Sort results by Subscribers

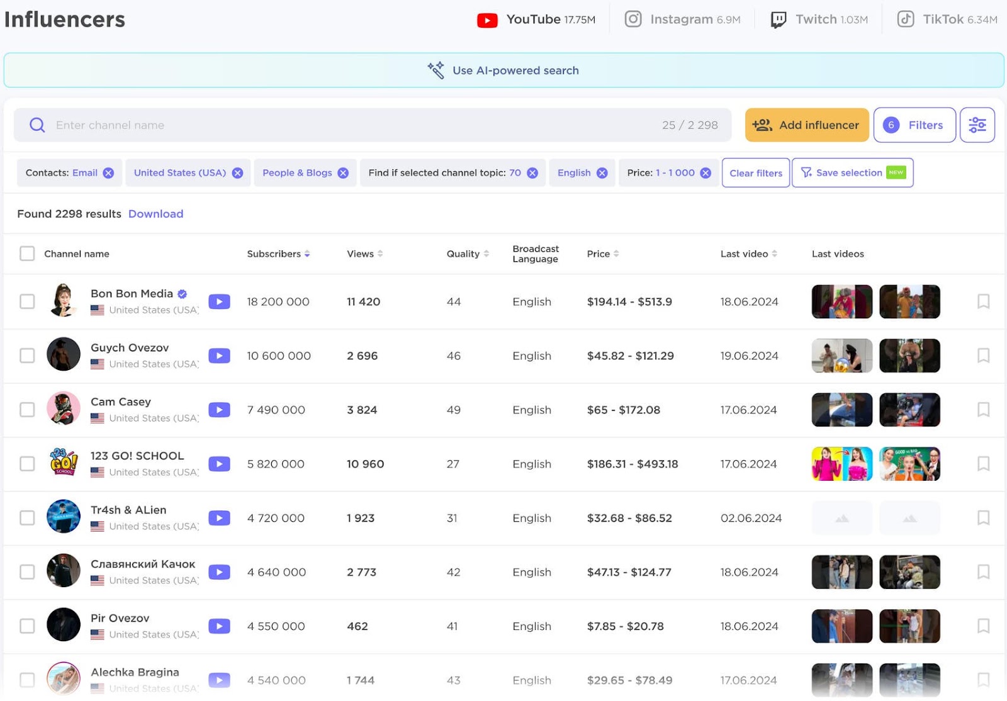(307, 254)
